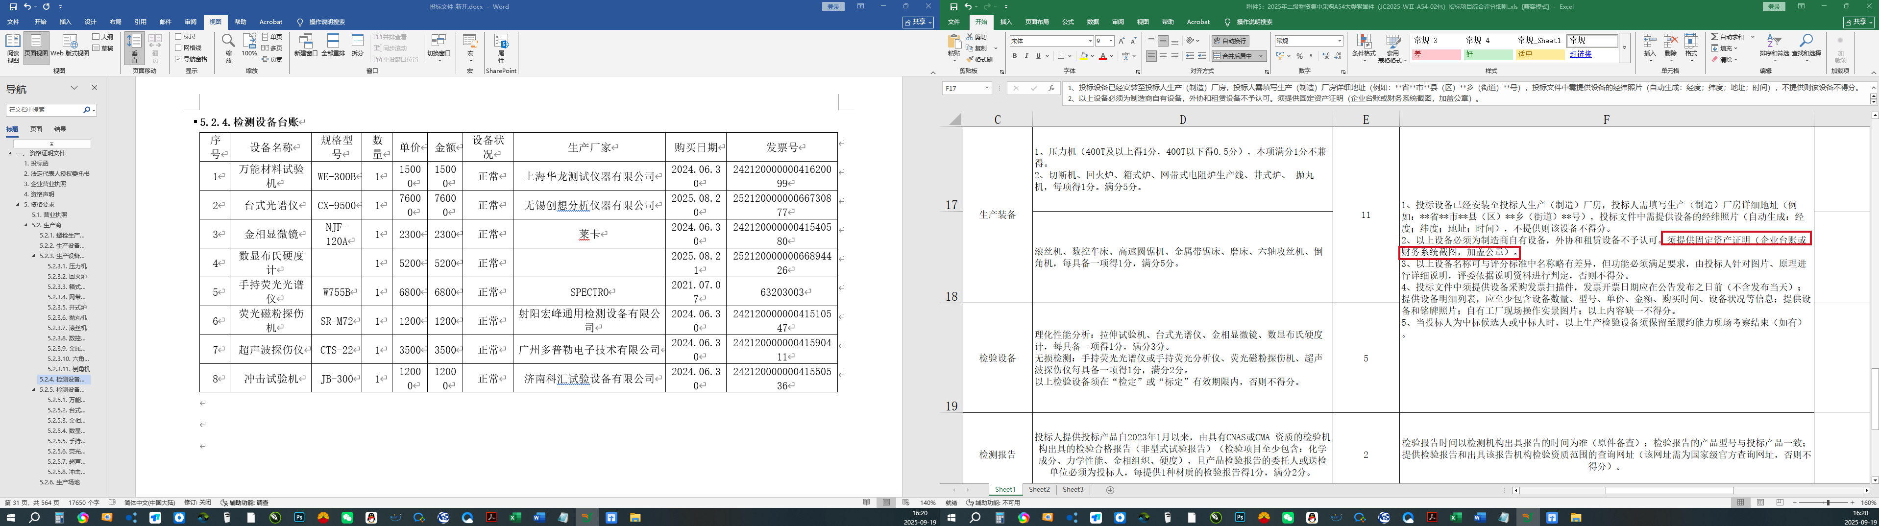Open File Explorer from the Windows taskbar
1879x526 pixels.
[635, 518]
